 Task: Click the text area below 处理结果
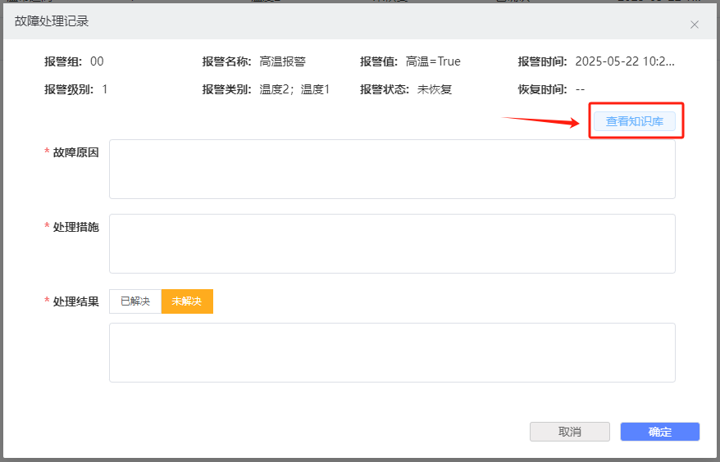(392, 352)
